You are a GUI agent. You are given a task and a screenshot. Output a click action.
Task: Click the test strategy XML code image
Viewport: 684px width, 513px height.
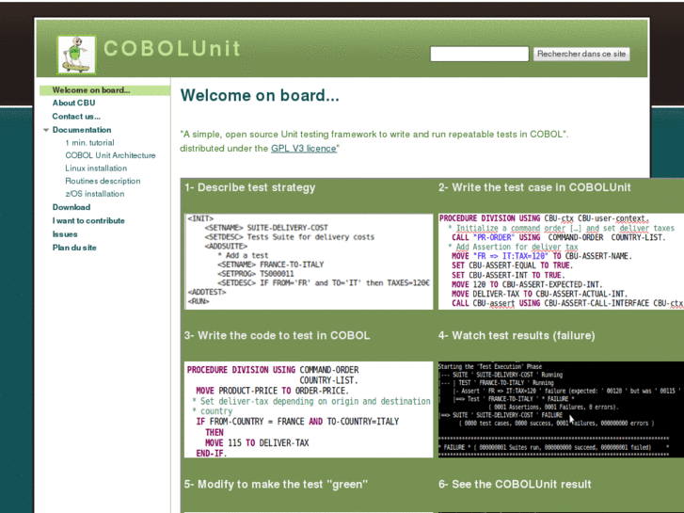(x=309, y=262)
